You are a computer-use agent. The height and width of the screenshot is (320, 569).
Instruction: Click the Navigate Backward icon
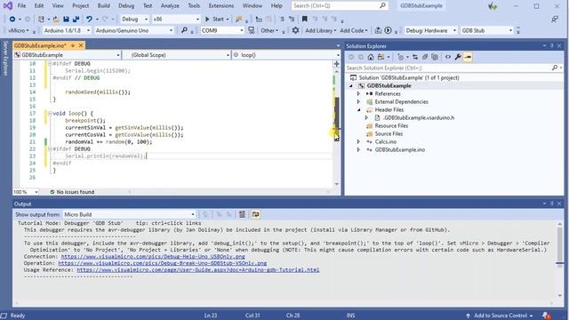[x=12, y=19]
